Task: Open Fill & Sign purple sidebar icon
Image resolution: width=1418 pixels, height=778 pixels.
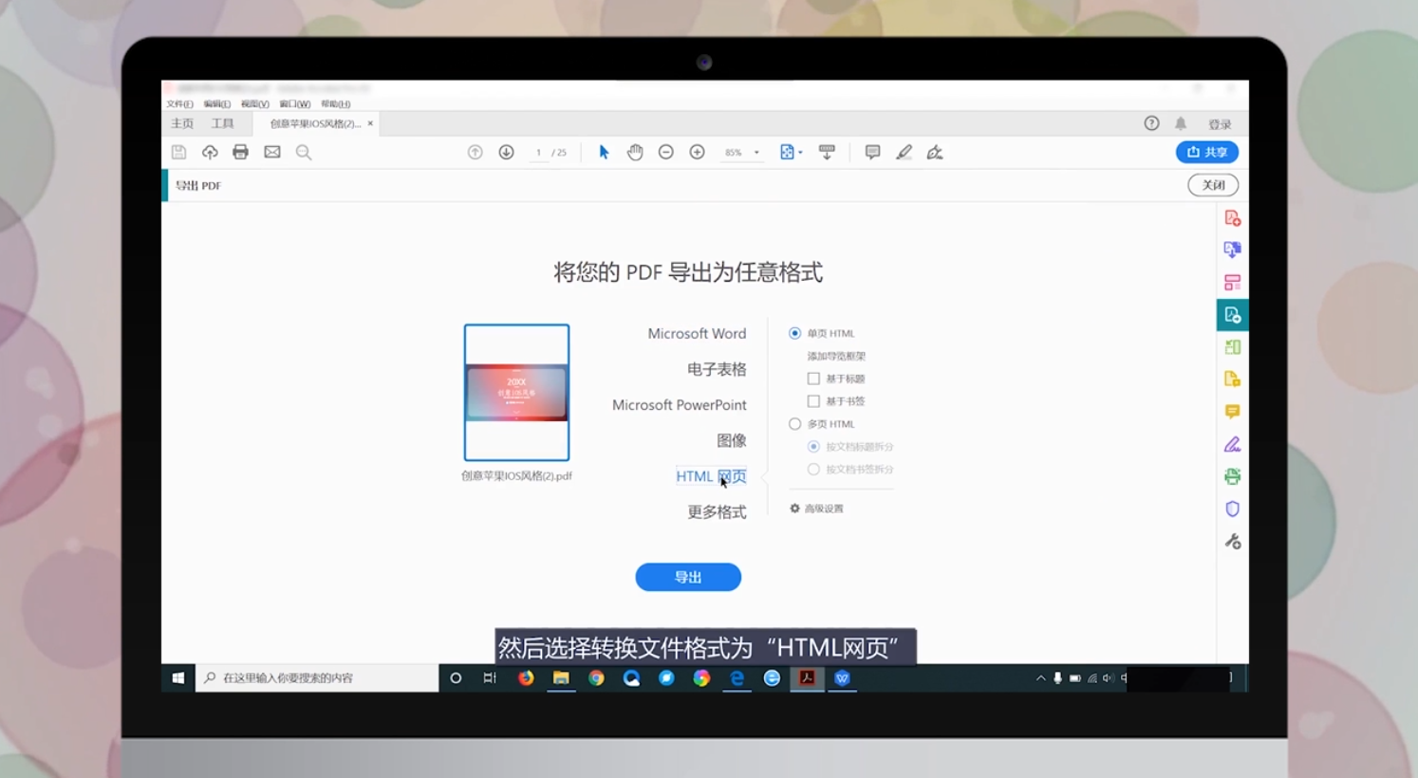Action: [x=1232, y=444]
